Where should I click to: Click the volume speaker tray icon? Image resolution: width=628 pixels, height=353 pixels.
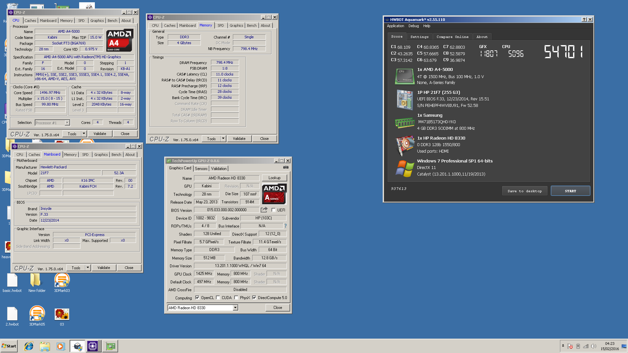click(x=593, y=346)
